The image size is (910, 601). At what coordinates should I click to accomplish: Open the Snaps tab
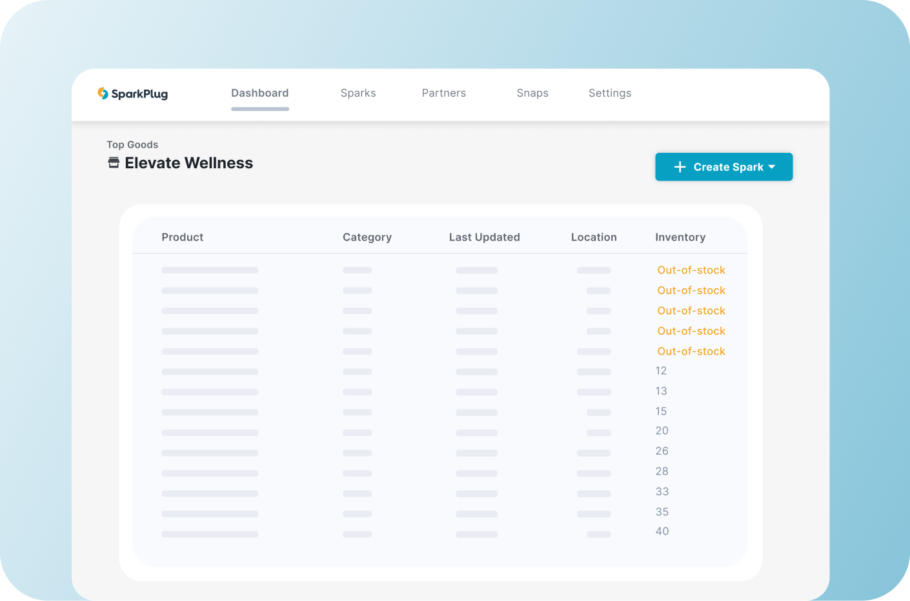click(532, 93)
